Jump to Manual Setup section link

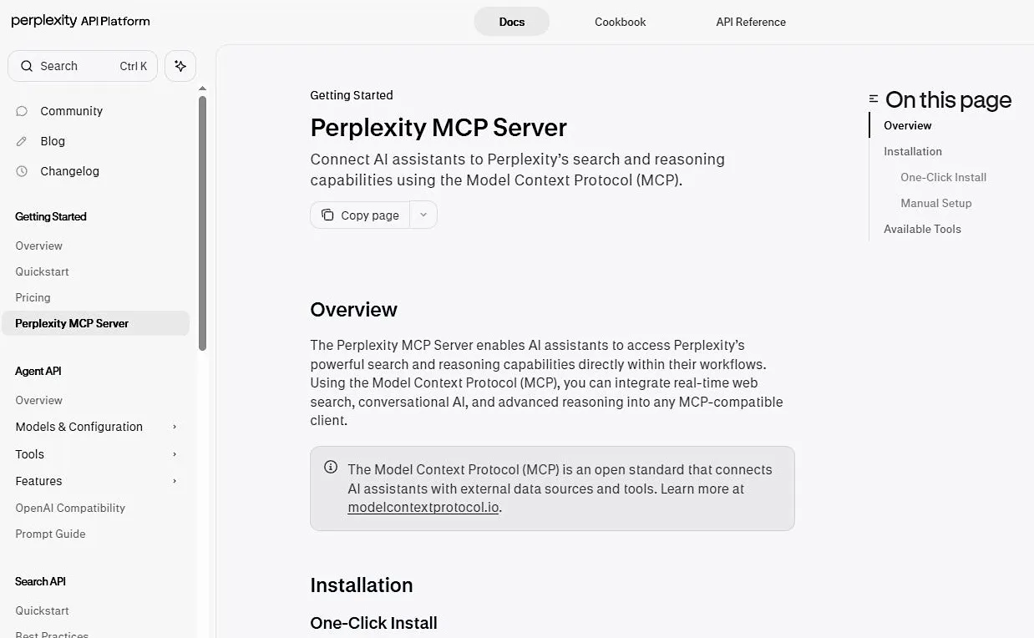[x=936, y=203]
